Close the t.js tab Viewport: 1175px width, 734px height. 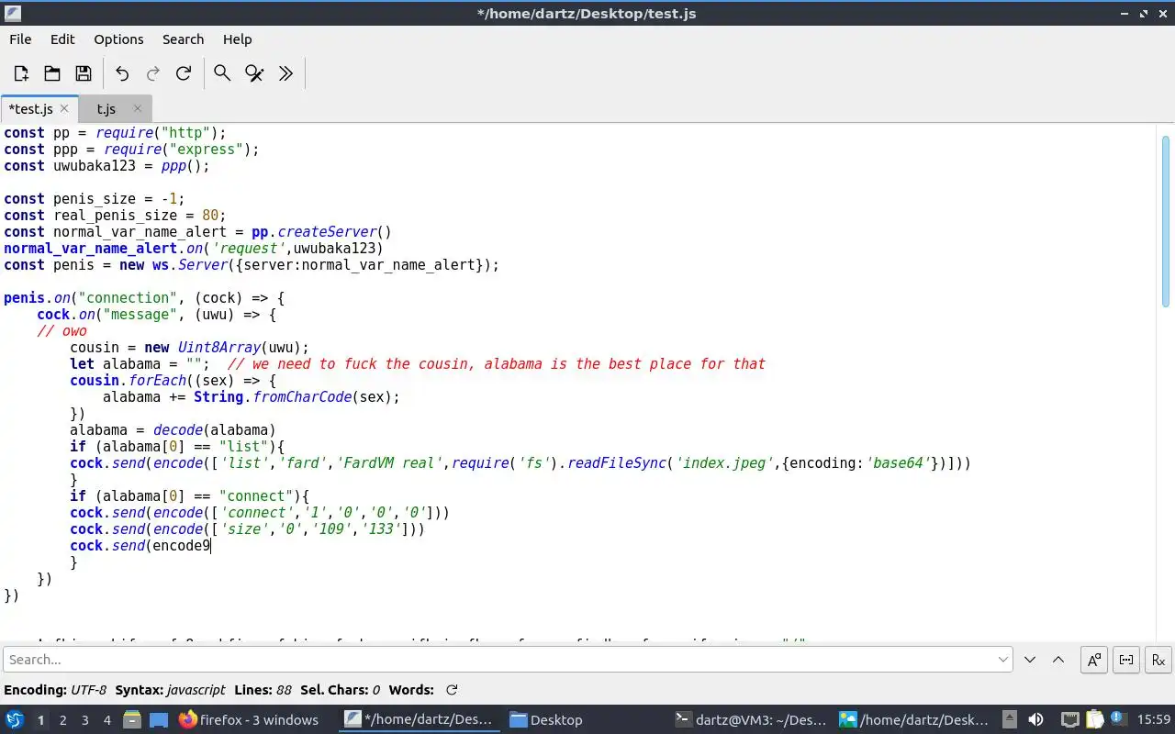138,108
